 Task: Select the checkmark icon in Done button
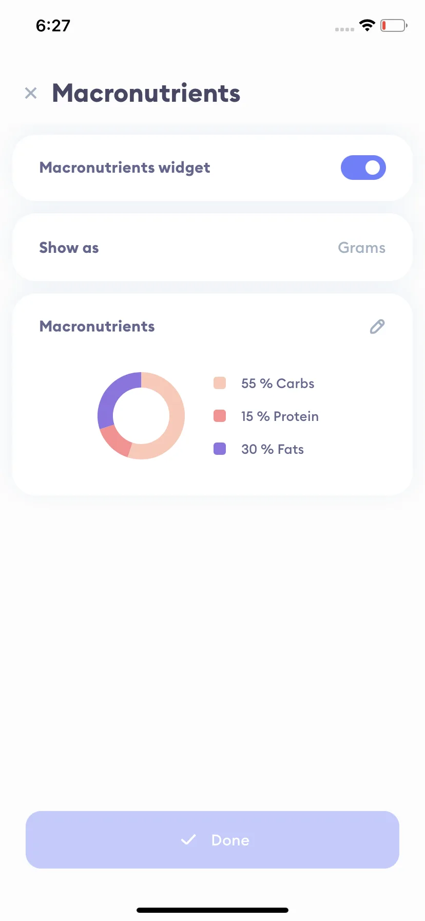(x=188, y=840)
